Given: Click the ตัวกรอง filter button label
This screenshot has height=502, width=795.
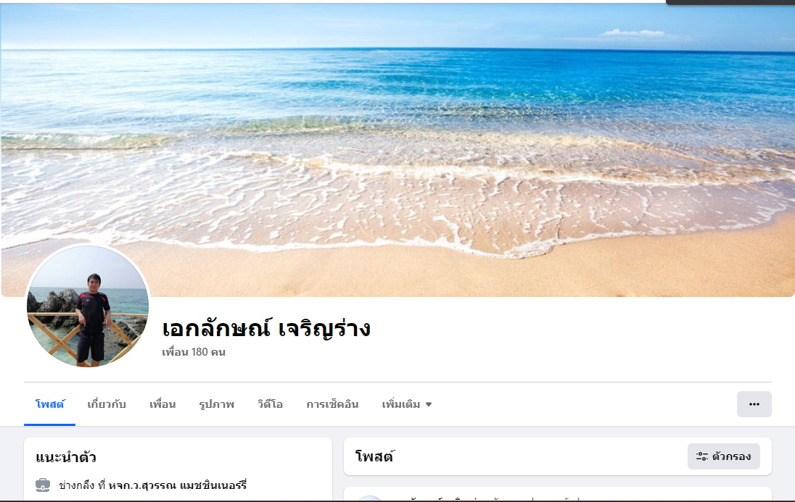Looking at the screenshot, I should pos(731,456).
